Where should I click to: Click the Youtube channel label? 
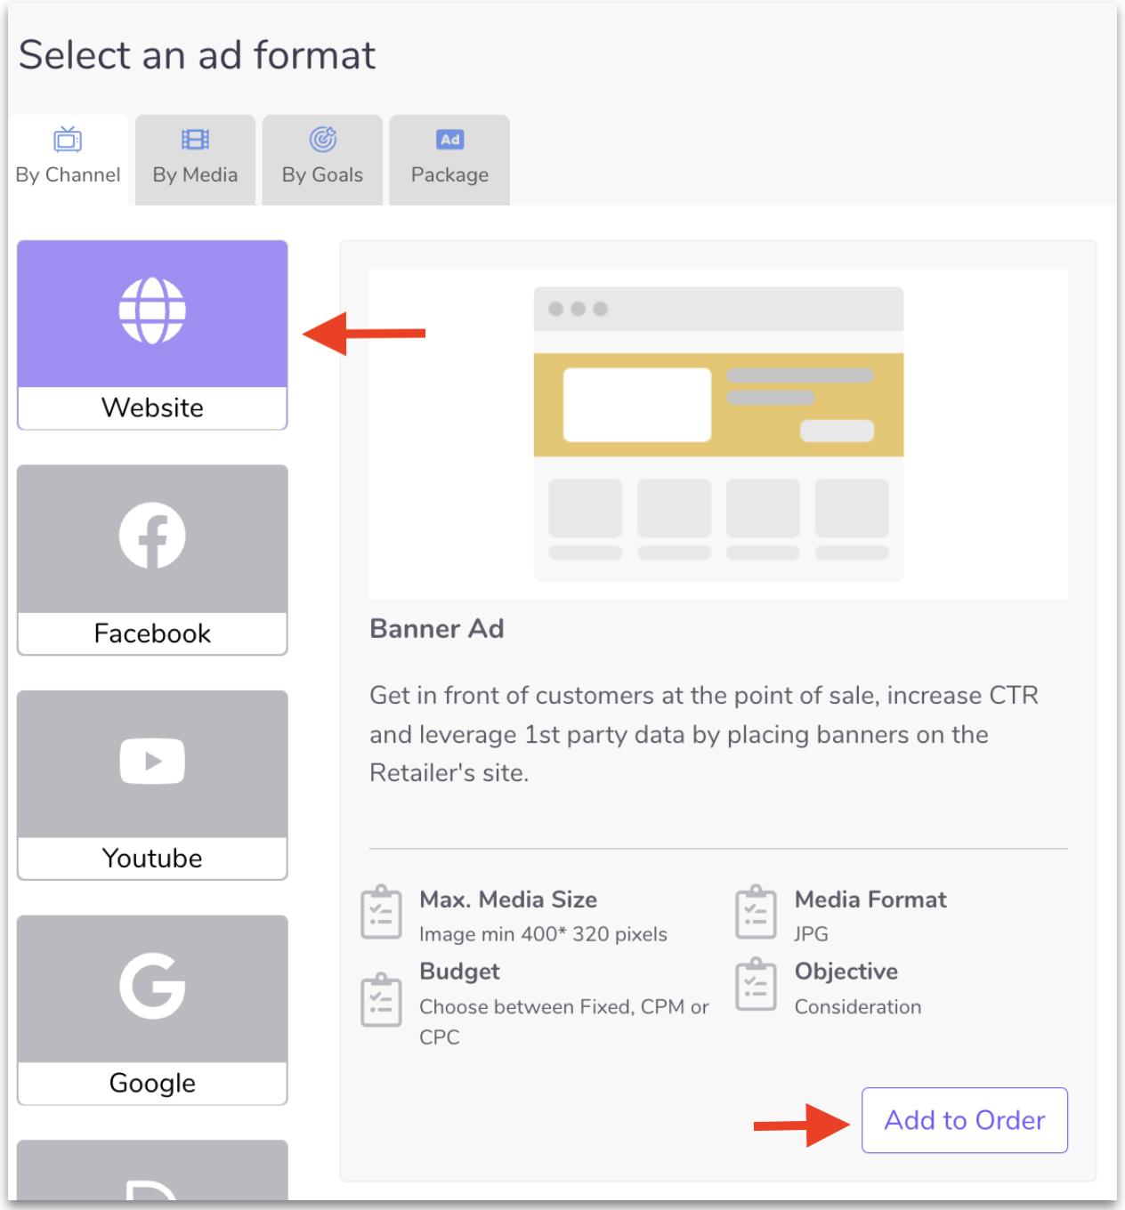(x=152, y=858)
